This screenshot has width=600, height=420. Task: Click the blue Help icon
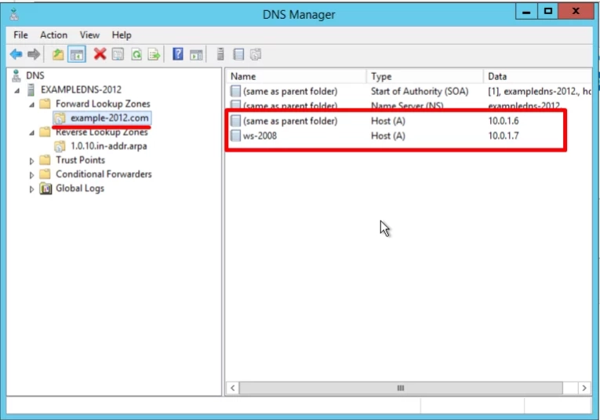178,54
